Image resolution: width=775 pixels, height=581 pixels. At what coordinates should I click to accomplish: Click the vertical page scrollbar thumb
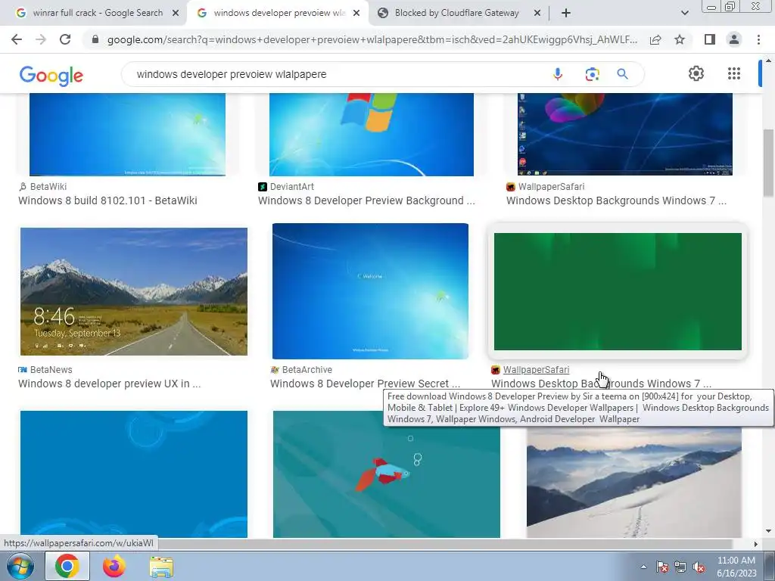click(x=768, y=163)
